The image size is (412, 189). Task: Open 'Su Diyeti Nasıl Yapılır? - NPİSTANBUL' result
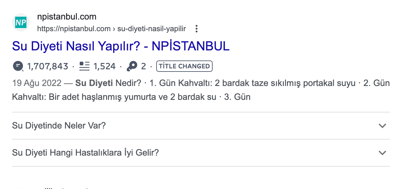(120, 46)
